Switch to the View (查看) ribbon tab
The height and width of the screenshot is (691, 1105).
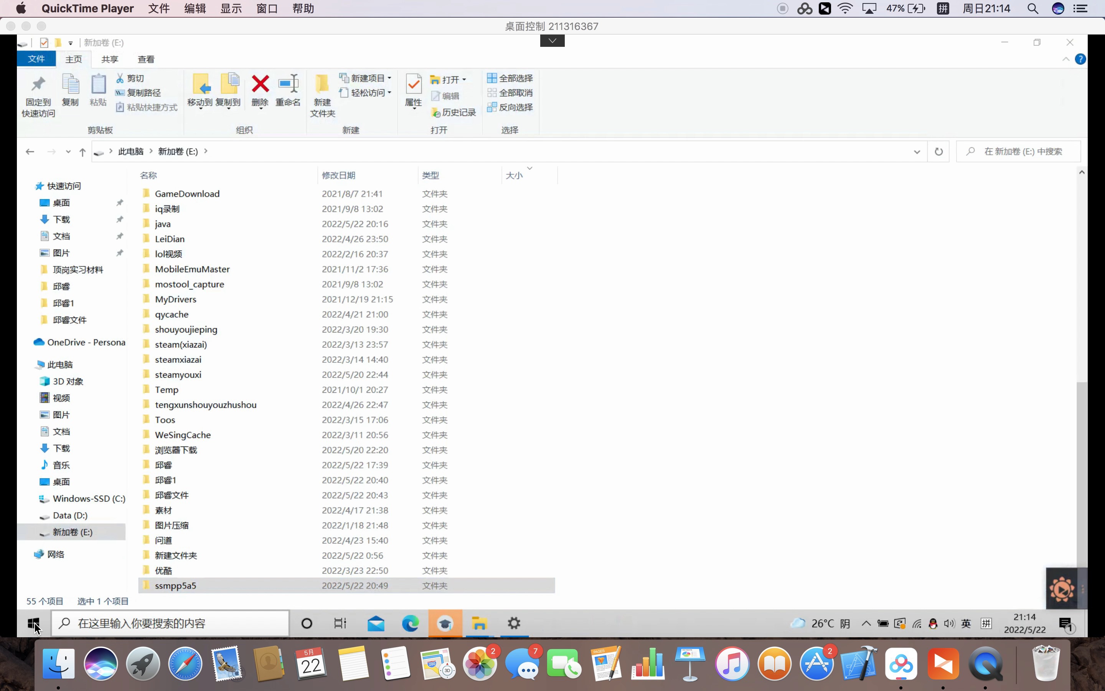[x=146, y=60]
